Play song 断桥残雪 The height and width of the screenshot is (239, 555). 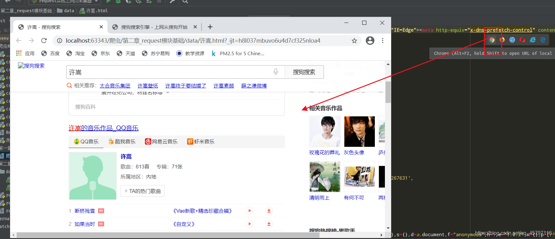pos(250,211)
